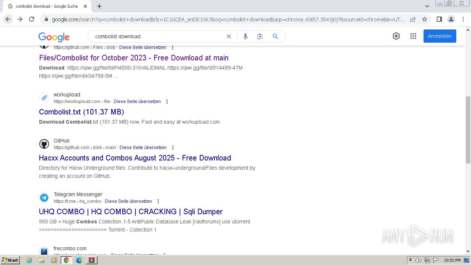The width and height of the screenshot is (471, 265).
Task: Open the Google apps grid
Action: click(x=413, y=36)
